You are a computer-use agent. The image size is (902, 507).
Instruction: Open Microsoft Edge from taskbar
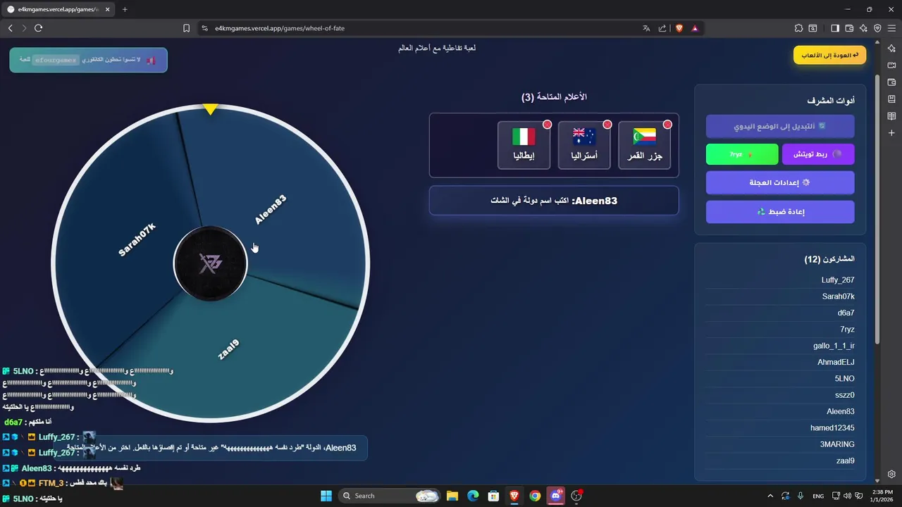(473, 496)
